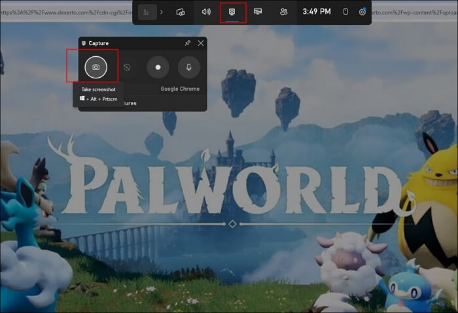The height and width of the screenshot is (313, 458).
Task: Start recording with the round dot button
Action: [158, 67]
